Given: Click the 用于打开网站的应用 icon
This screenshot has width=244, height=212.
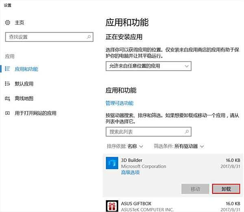Looking at the screenshot, I should point(7,113).
